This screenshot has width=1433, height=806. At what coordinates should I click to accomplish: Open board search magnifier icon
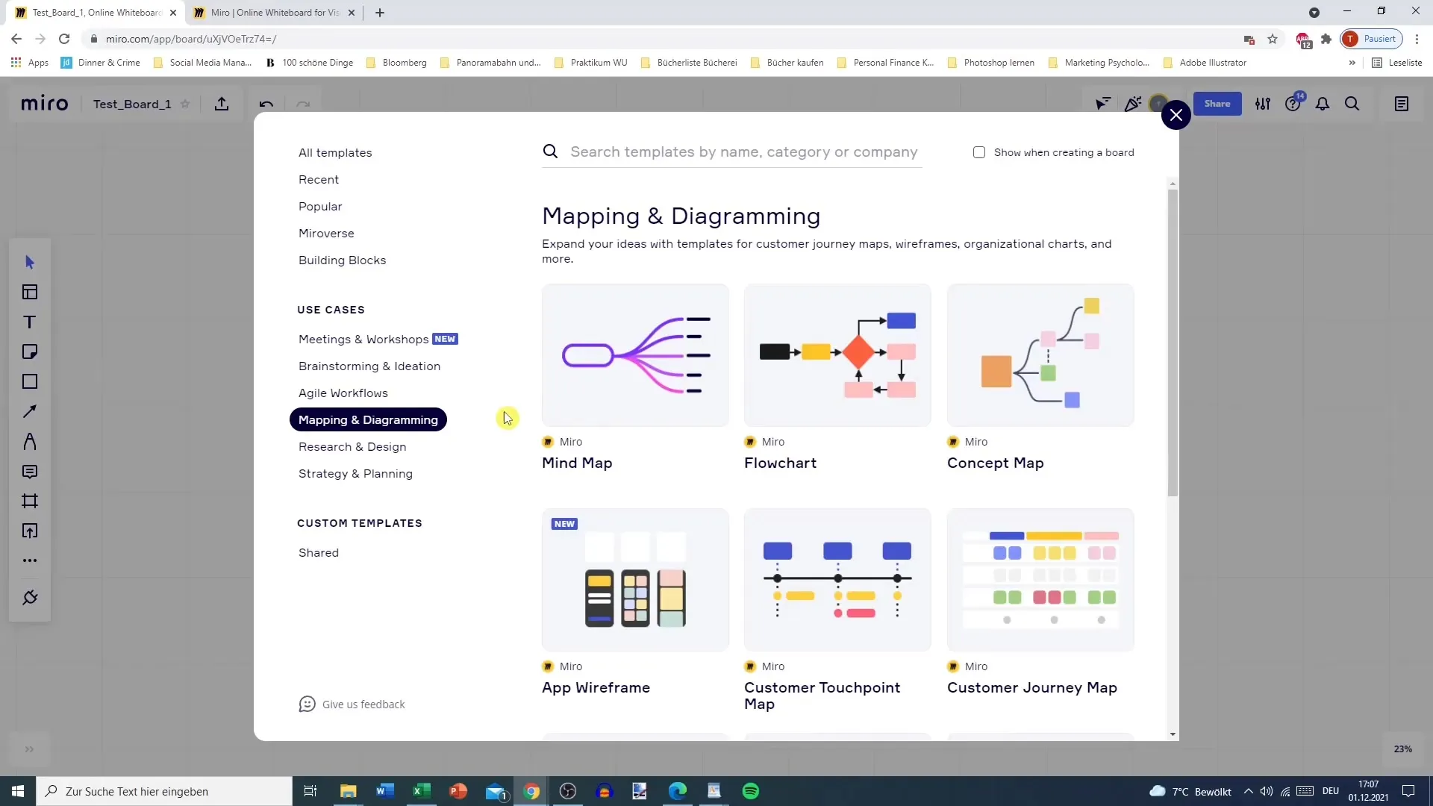pyautogui.click(x=1352, y=104)
